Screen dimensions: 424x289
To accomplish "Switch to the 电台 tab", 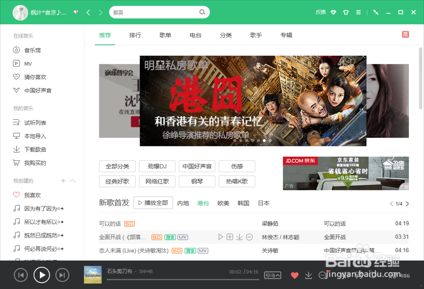I will [195, 35].
